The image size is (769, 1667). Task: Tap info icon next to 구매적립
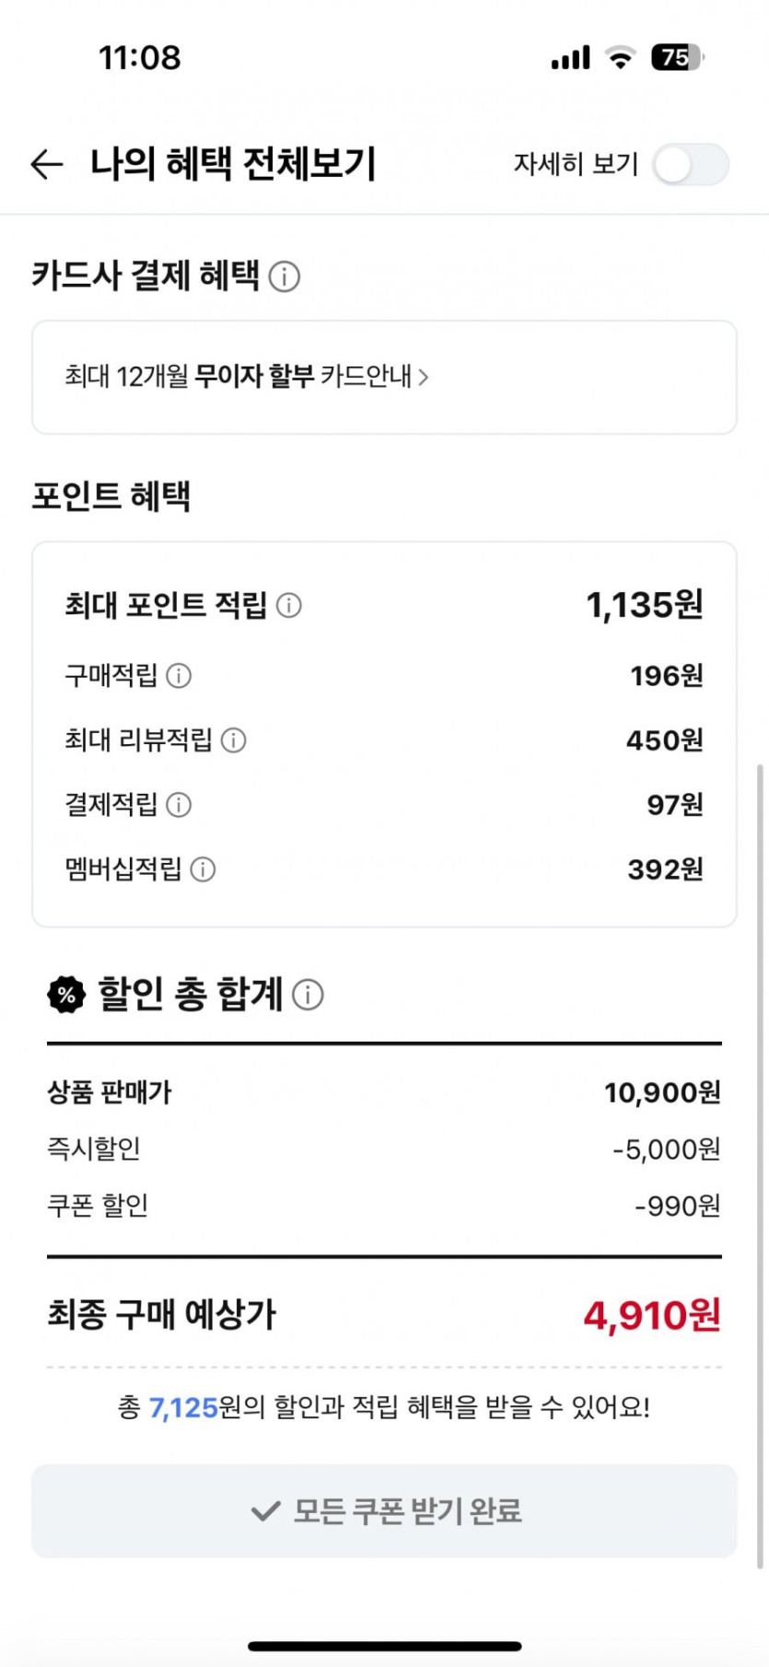tap(179, 676)
